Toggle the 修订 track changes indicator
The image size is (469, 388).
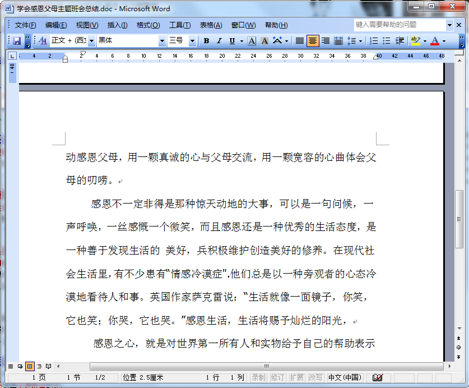(x=277, y=377)
